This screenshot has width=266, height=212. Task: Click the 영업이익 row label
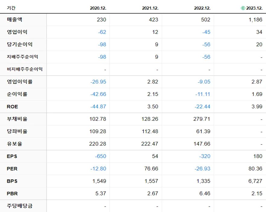(14, 32)
